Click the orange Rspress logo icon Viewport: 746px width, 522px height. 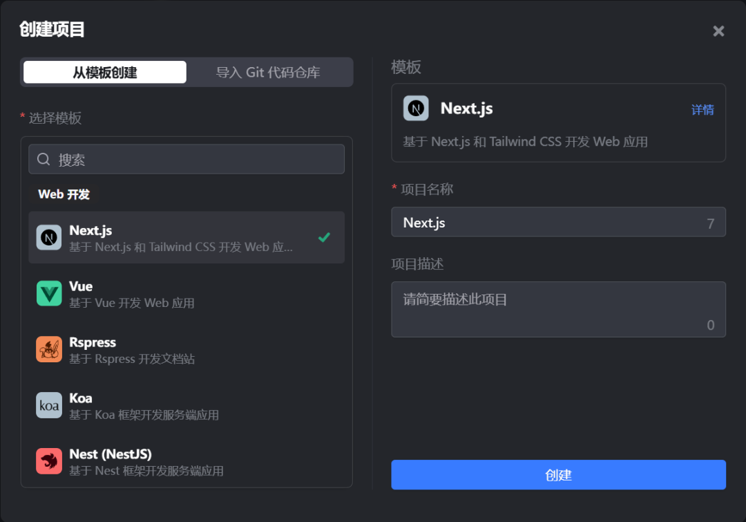[49, 350]
